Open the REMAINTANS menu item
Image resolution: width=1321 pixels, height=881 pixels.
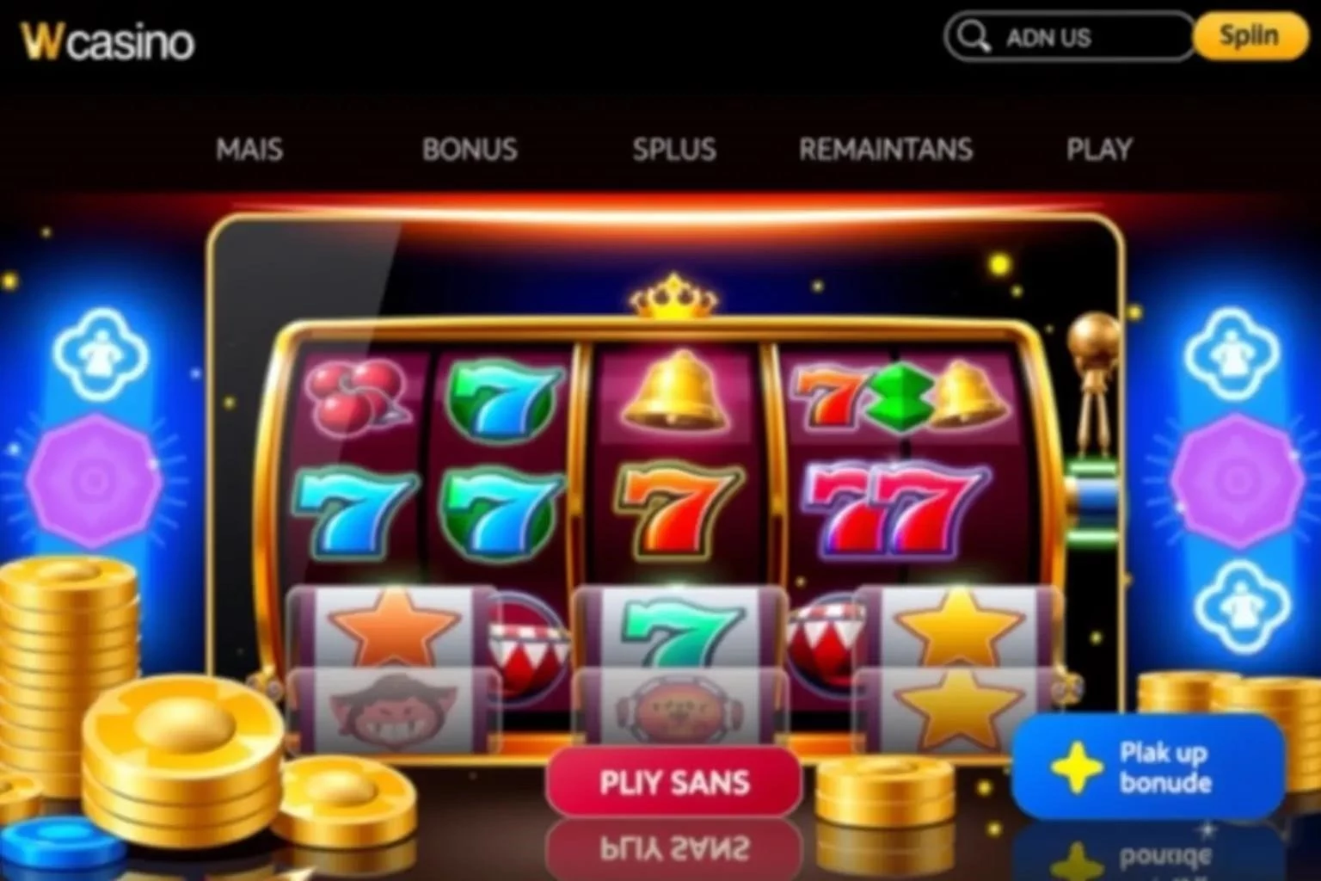click(886, 150)
